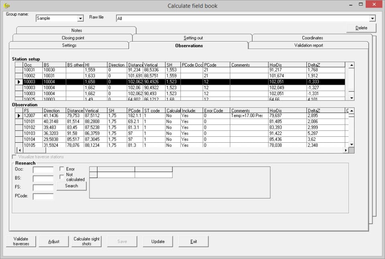Click ST code column header
The height and width of the screenshot is (259, 385).
154,111
